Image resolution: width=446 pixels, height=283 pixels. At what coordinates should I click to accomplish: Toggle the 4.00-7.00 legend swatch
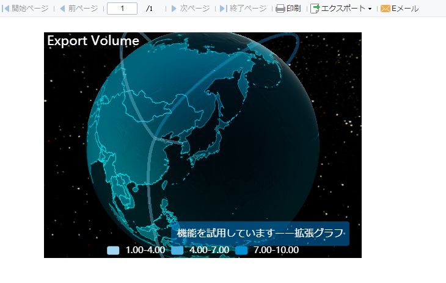pos(177,250)
